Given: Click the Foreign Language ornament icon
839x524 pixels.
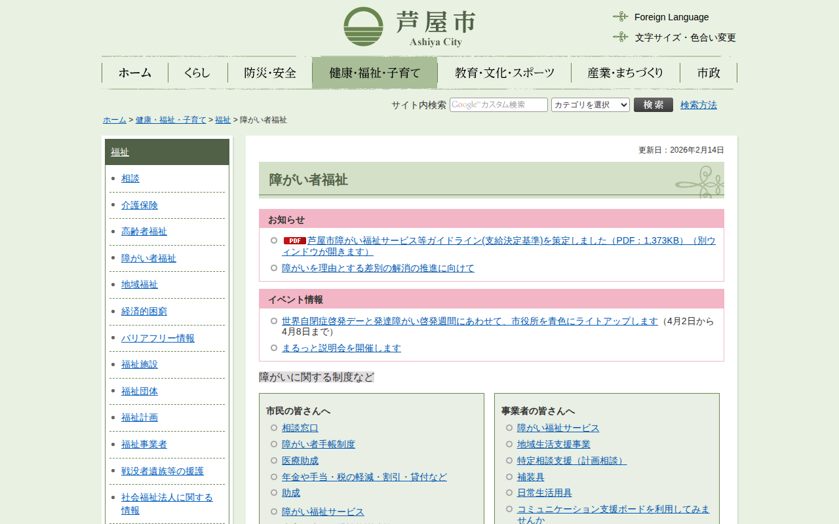Looking at the screenshot, I should tap(620, 16).
